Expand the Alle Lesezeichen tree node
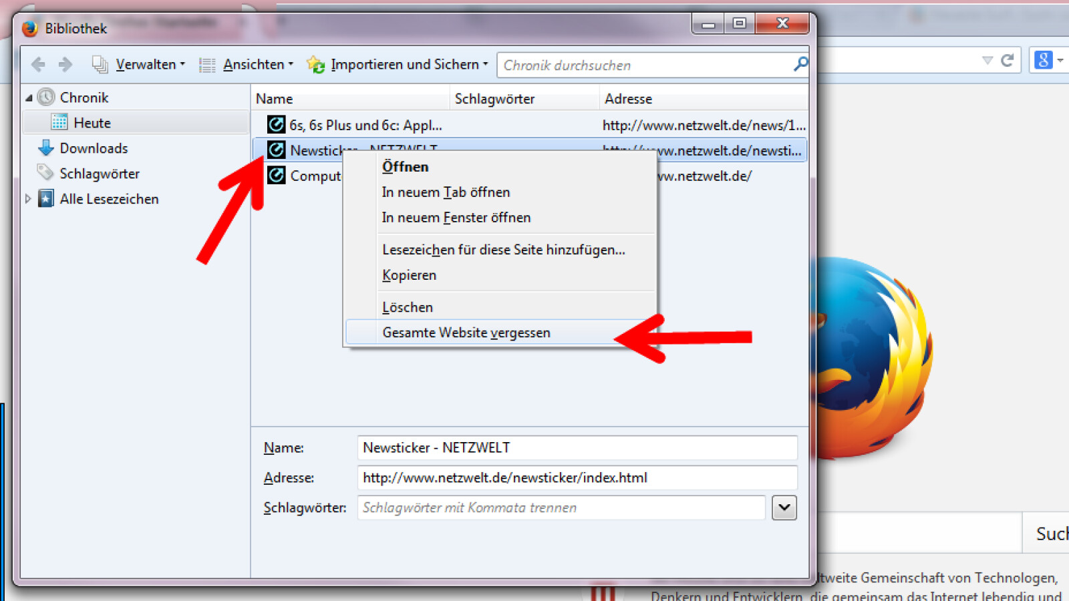Screen dimensions: 1069x601 pos(28,199)
